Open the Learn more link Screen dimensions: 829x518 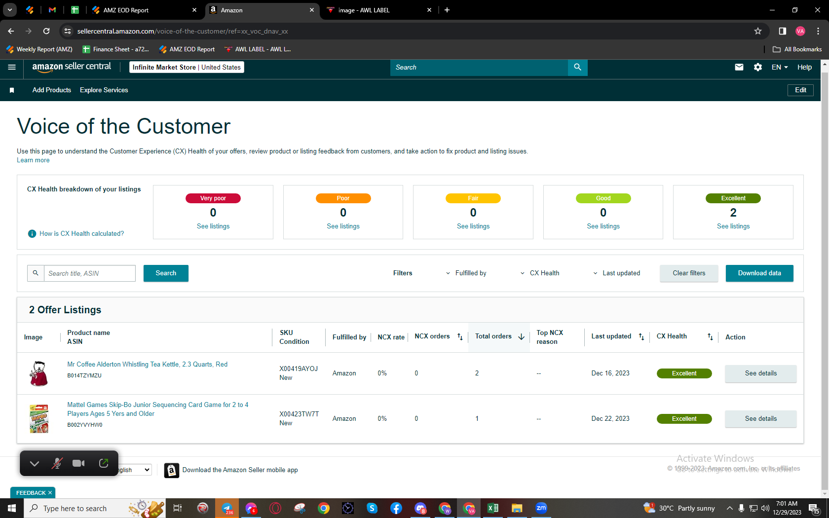pos(33,160)
